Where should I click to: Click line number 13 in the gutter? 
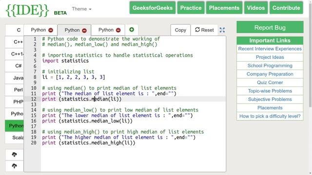click(x=34, y=105)
